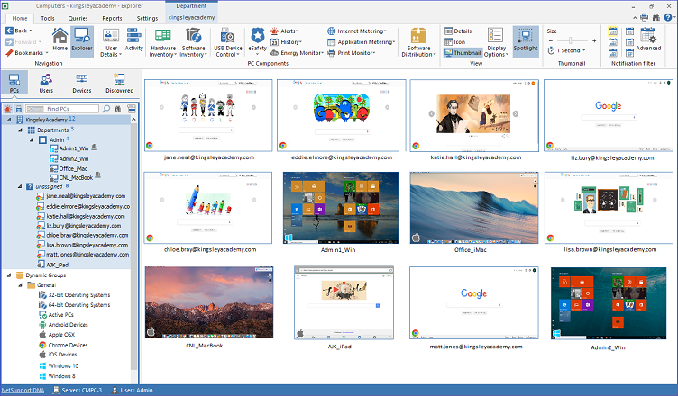The height and width of the screenshot is (396, 678).
Task: Open Display Options menu
Action: coord(496,42)
